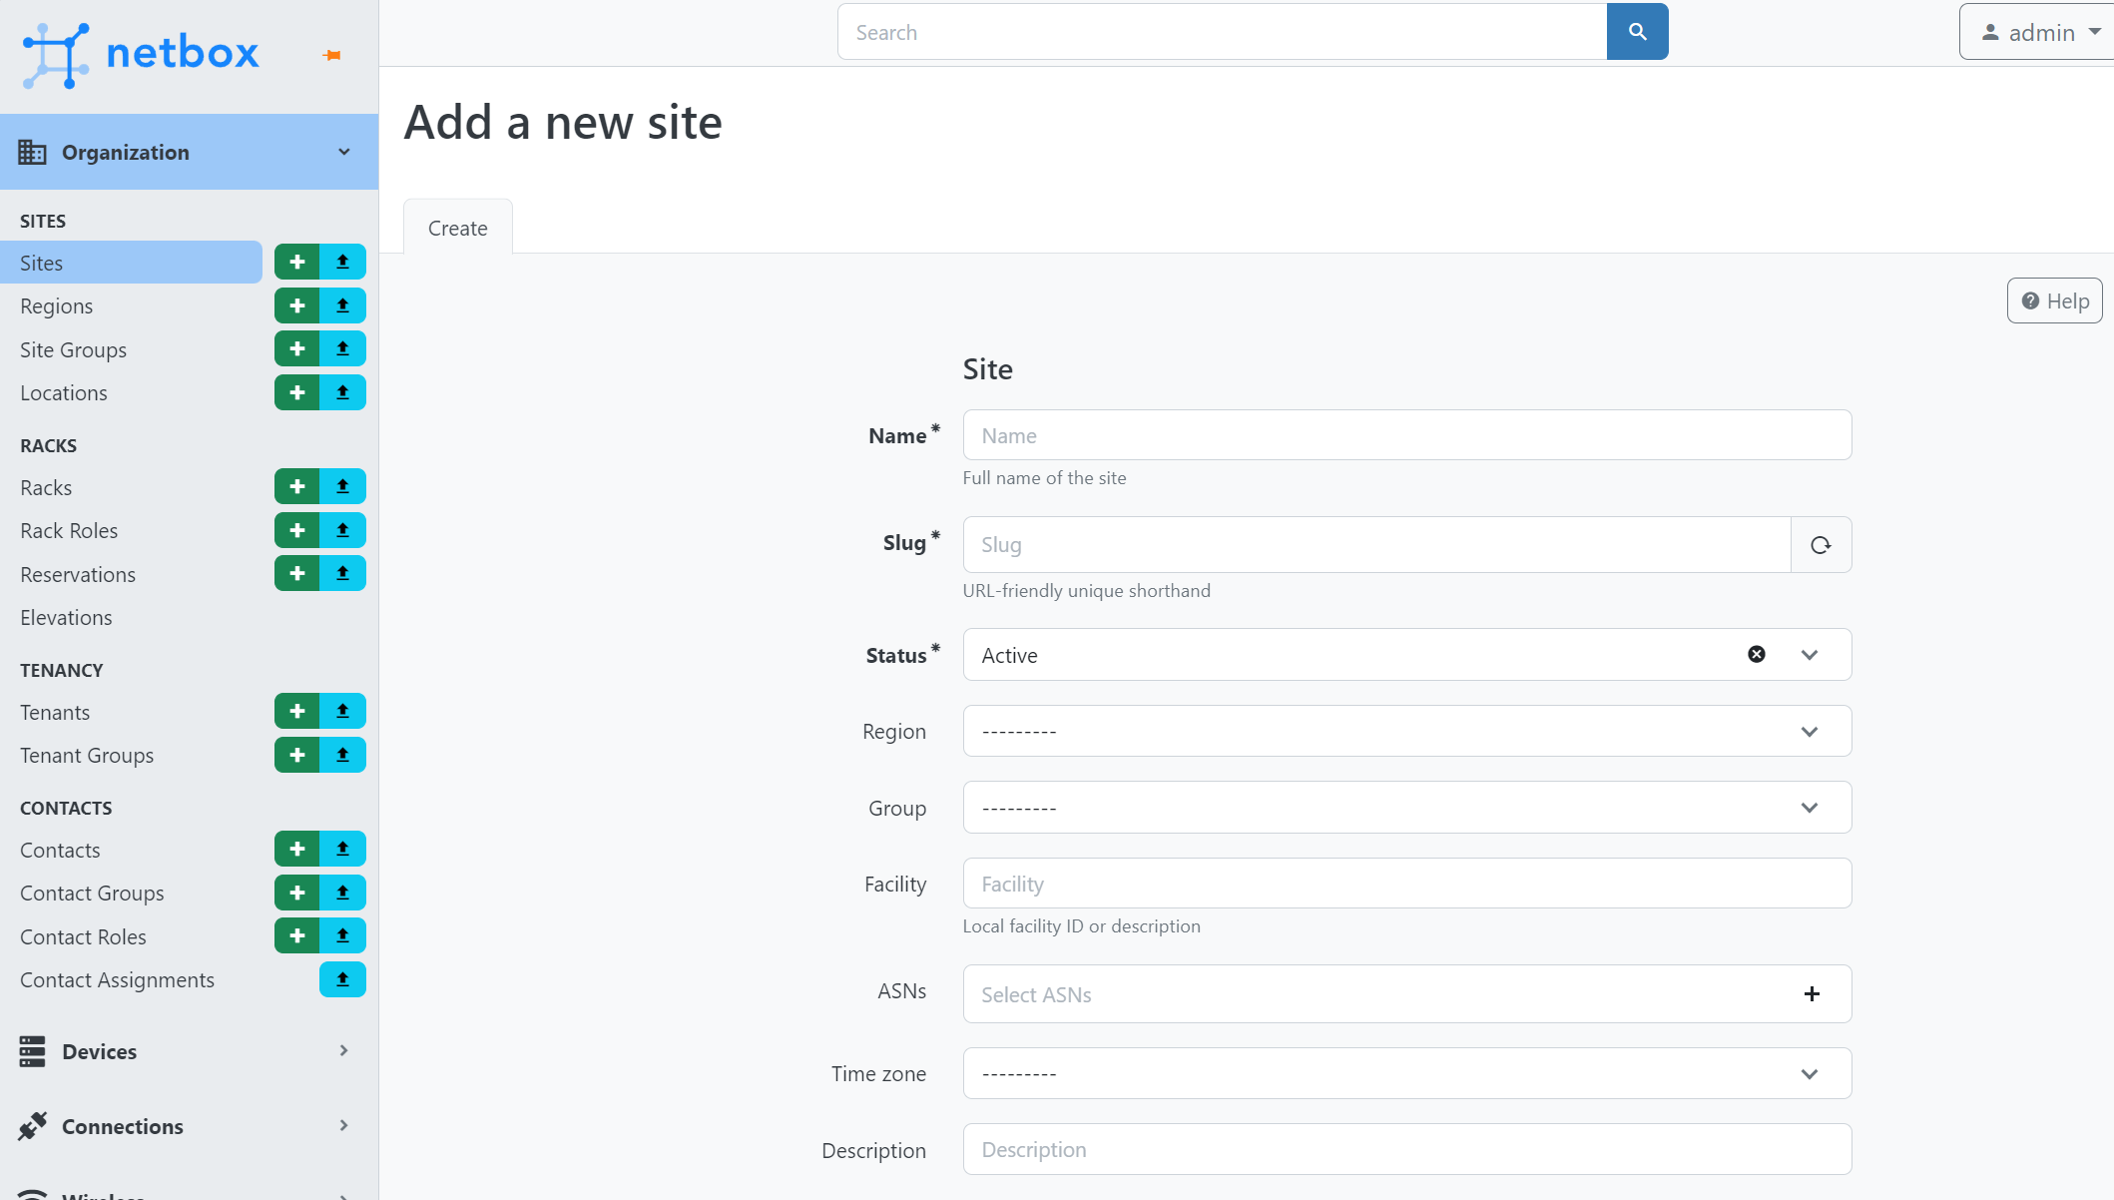
Task: Expand the Devices sidebar section
Action: click(x=189, y=1051)
